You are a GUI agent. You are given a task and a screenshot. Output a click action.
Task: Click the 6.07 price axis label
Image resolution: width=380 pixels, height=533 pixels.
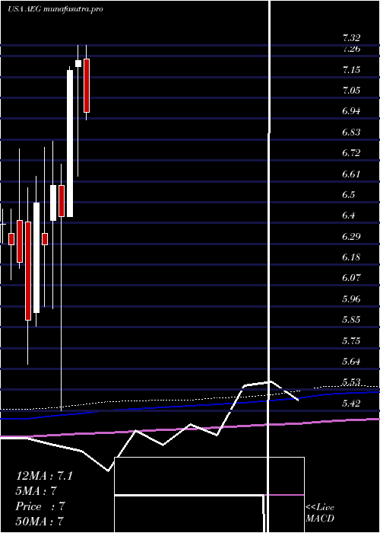(x=351, y=278)
